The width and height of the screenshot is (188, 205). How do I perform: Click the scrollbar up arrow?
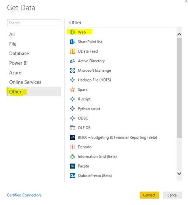click(x=179, y=34)
